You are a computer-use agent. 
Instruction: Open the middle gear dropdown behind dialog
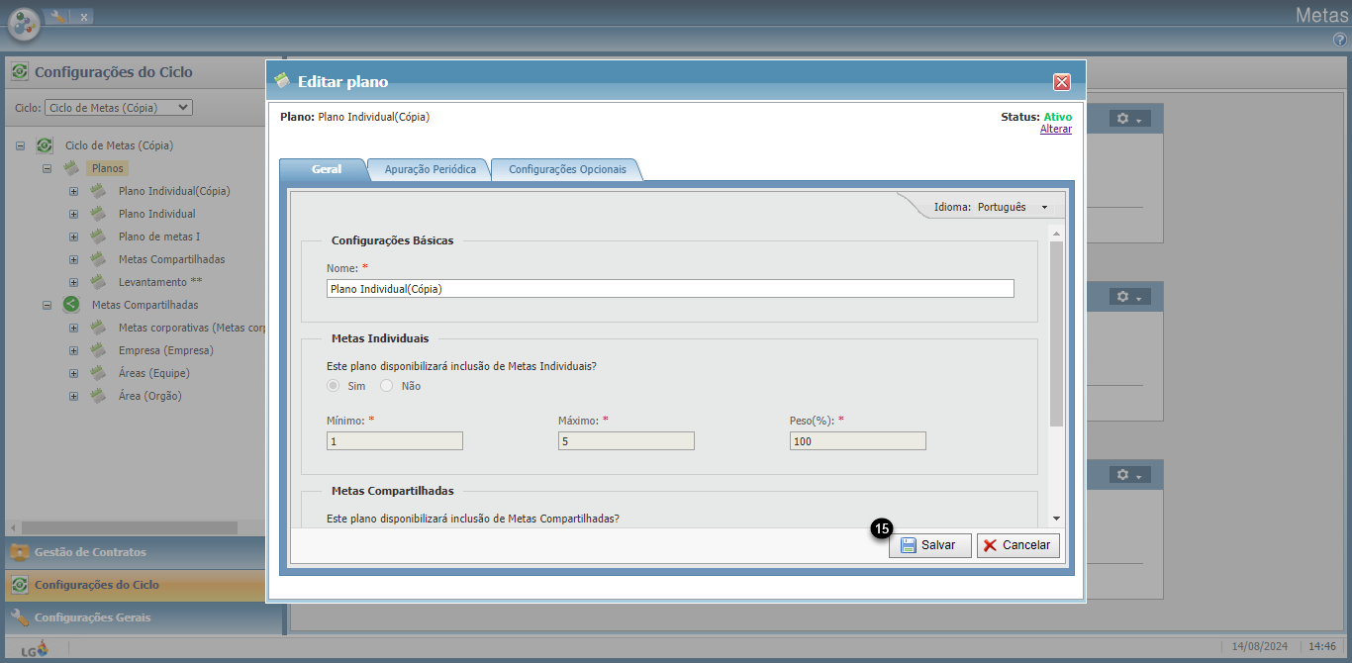pyautogui.click(x=1129, y=297)
